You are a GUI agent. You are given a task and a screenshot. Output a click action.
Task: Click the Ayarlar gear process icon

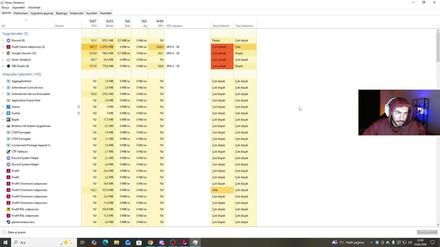9,113
